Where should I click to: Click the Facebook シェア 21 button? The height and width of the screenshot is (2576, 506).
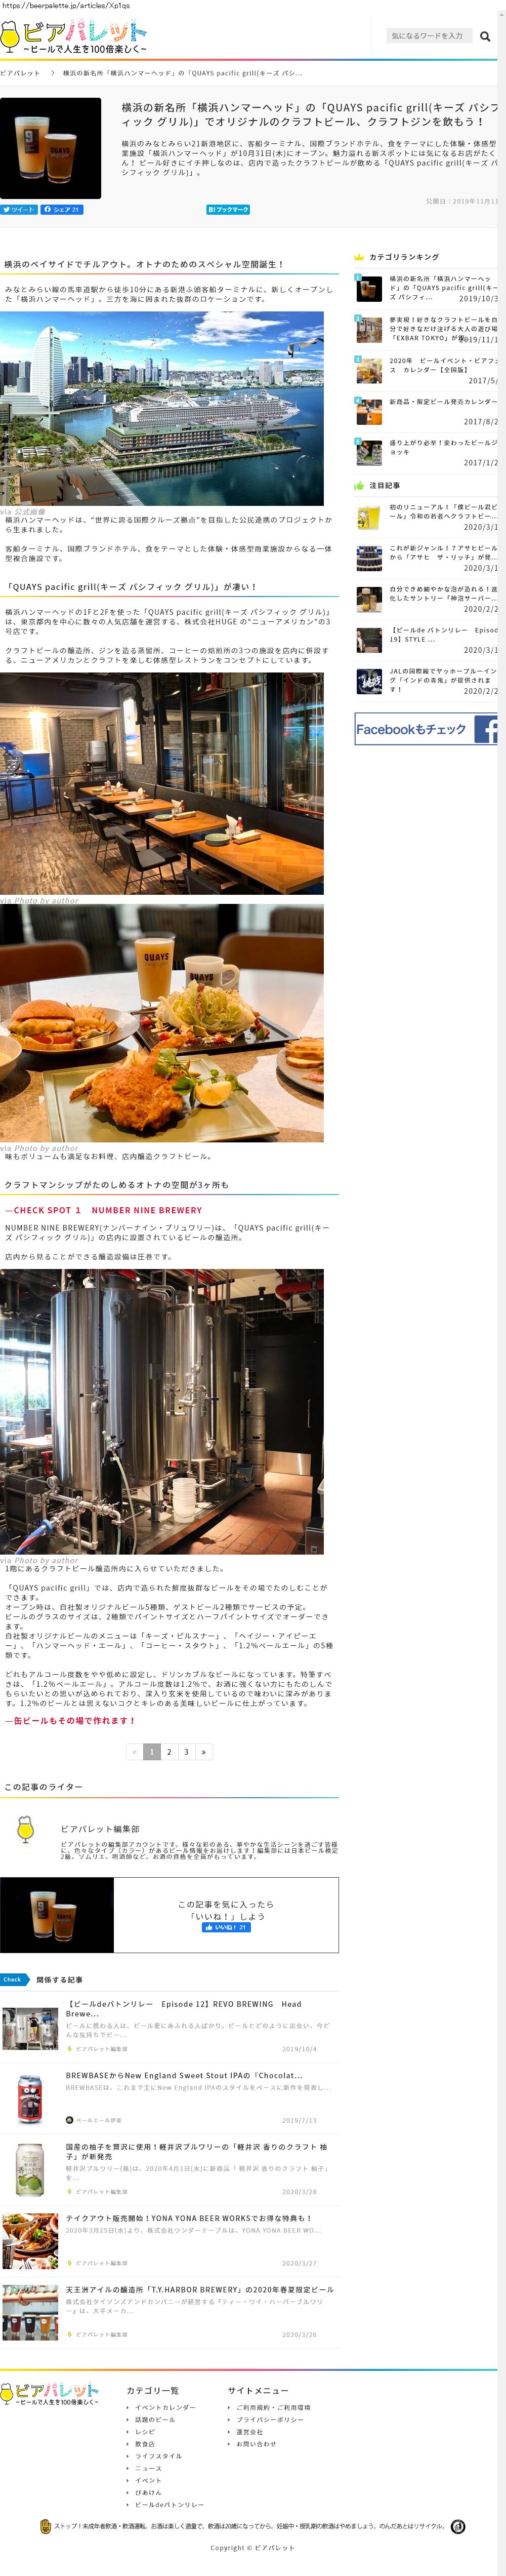click(x=61, y=210)
